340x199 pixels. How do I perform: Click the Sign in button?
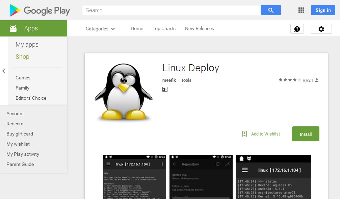pyautogui.click(x=323, y=10)
